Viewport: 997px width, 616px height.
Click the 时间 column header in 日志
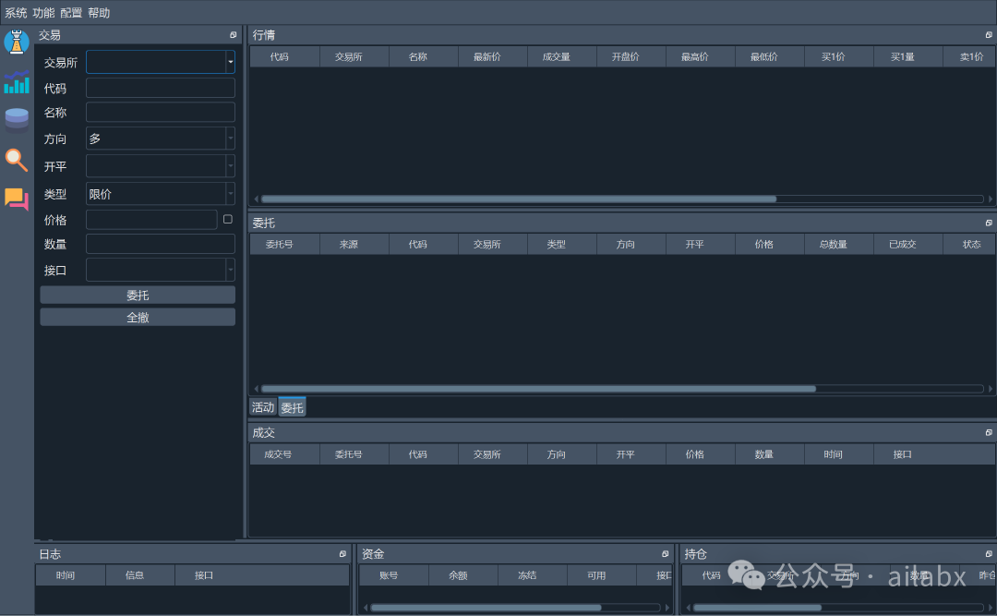click(x=71, y=575)
